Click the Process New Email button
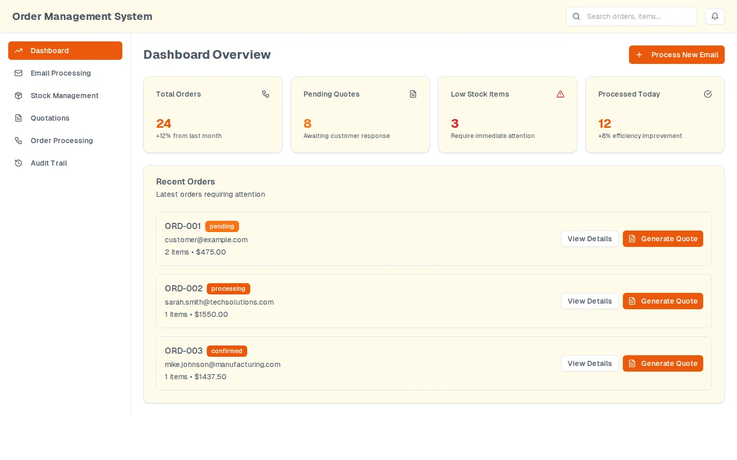The height and width of the screenshot is (460, 737). 677,55
